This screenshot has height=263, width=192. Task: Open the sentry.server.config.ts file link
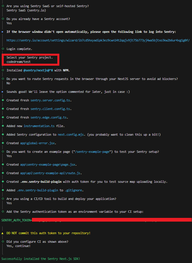pos(50,100)
